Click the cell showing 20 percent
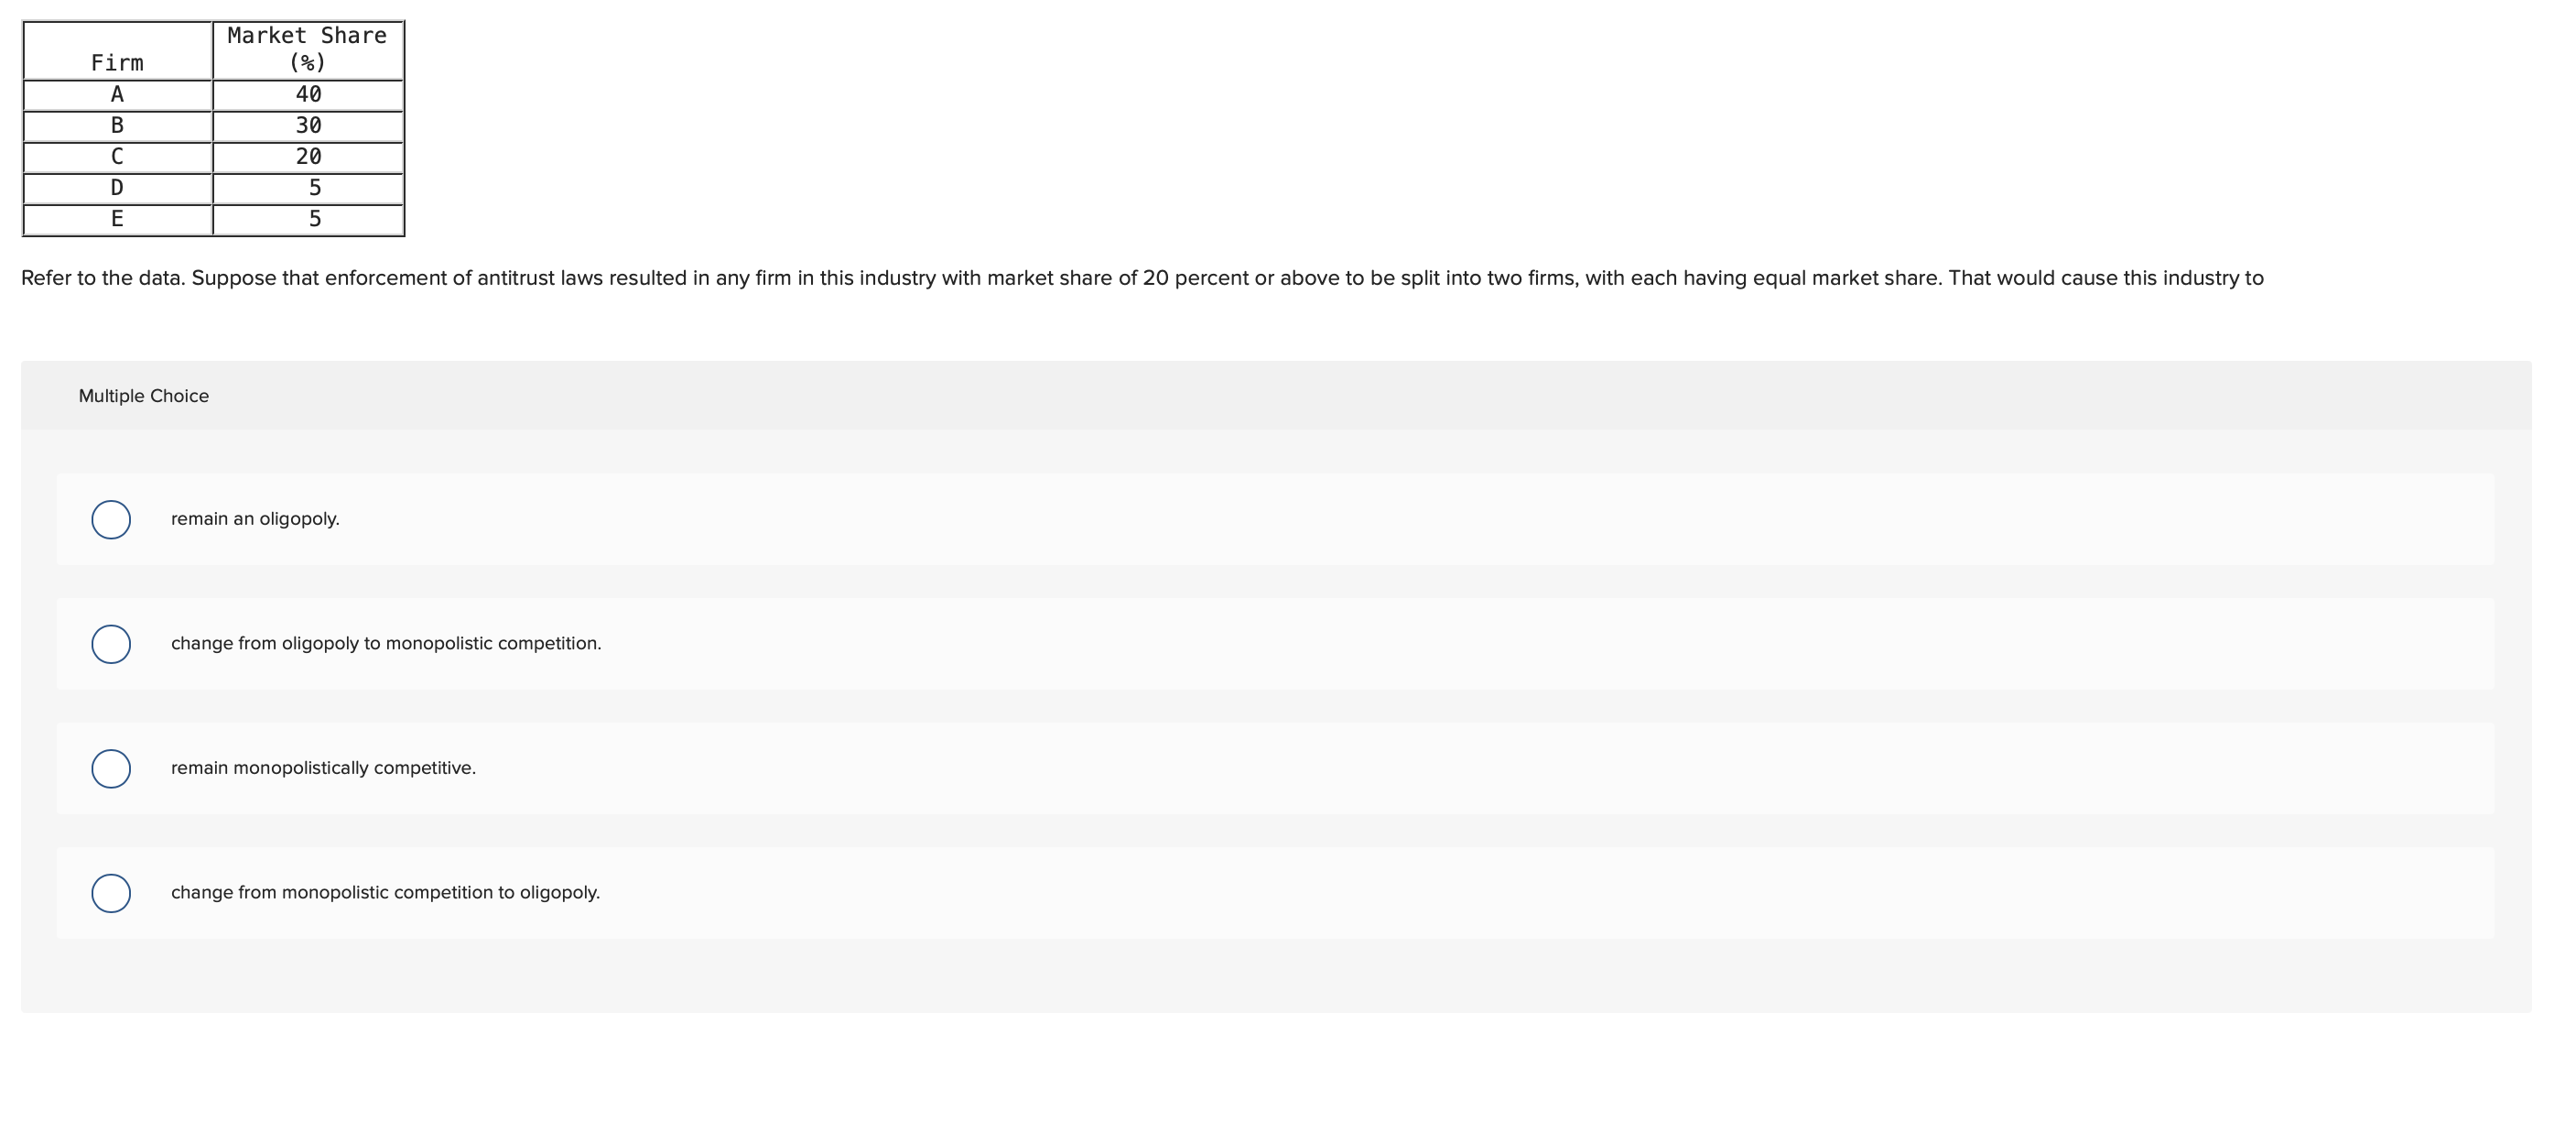The height and width of the screenshot is (1132, 2576). coord(307,156)
